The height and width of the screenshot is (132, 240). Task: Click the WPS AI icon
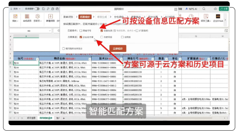191,9
